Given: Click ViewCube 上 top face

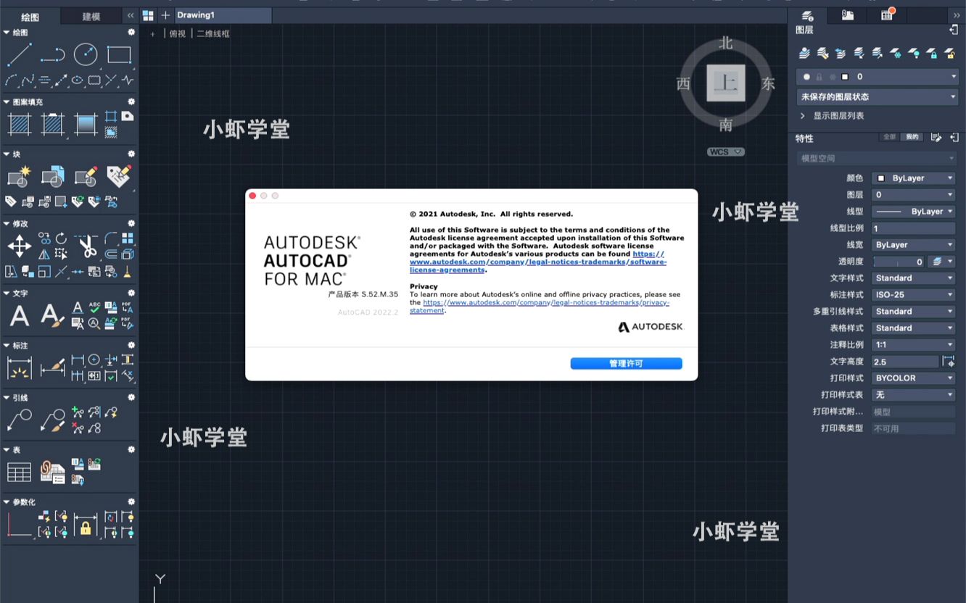Looking at the screenshot, I should pyautogui.click(x=726, y=83).
